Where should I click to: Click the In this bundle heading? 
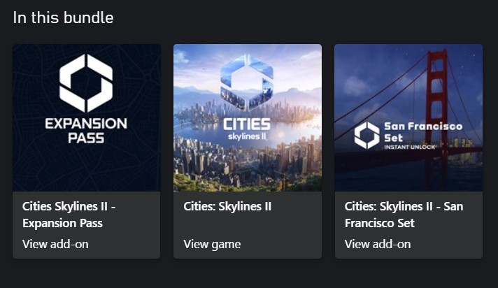point(63,17)
